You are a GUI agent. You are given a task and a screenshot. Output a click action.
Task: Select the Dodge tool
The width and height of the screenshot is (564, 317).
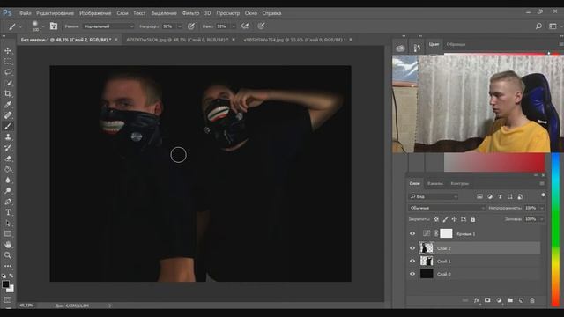coord(8,191)
